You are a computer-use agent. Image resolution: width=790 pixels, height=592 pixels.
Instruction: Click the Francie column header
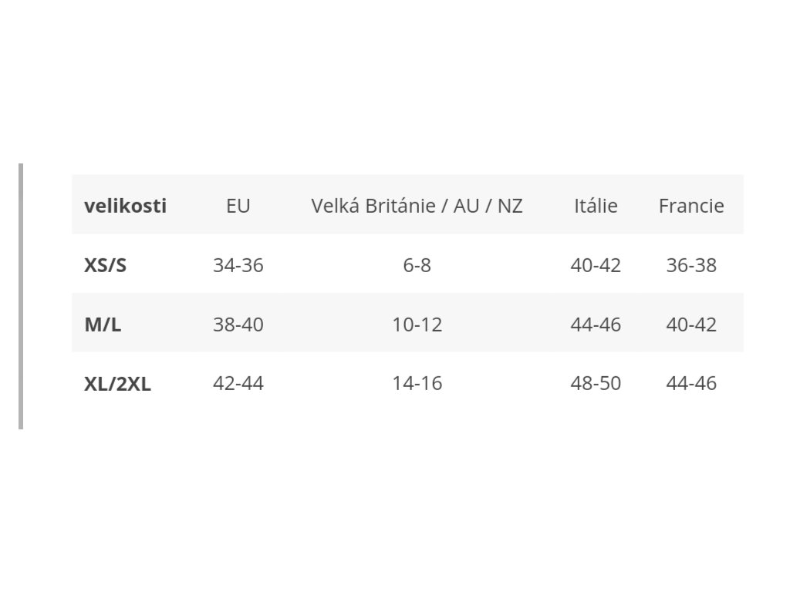[x=691, y=206]
